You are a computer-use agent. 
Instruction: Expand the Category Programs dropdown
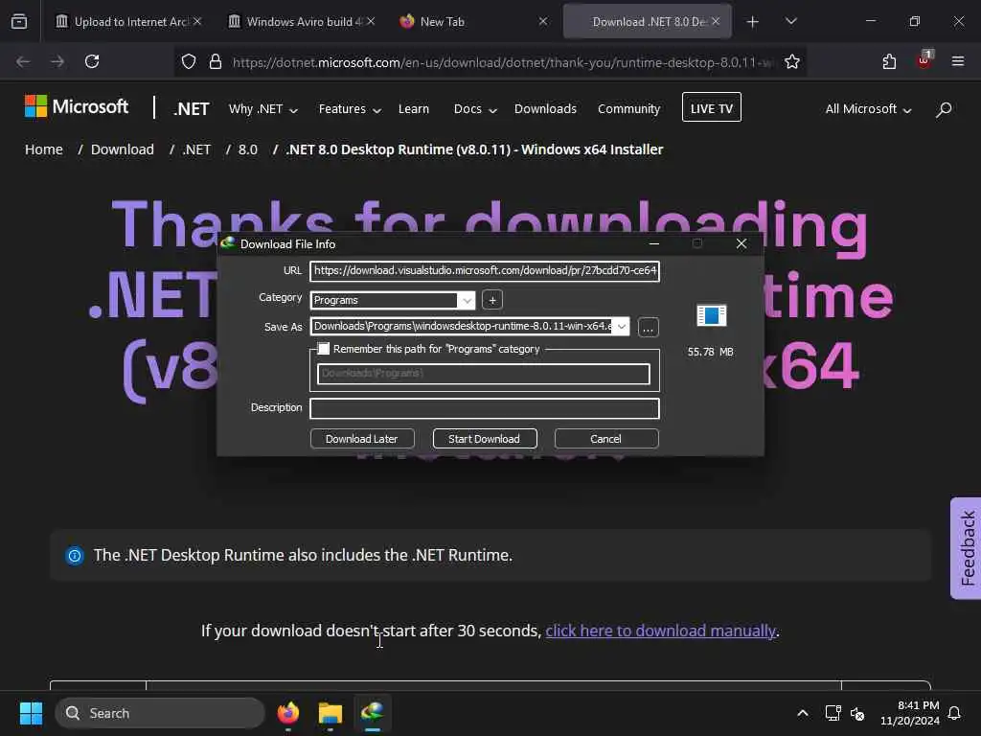(x=467, y=300)
